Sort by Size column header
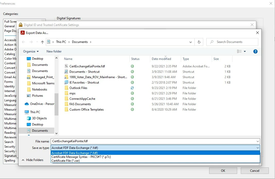Viewport: 275px width, 179px height. (216, 59)
